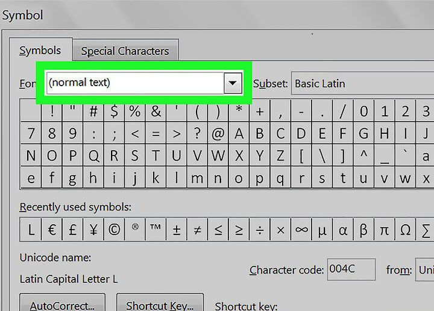Choose the Greek letter pi symbol
The width and height of the screenshot is (434, 311).
click(x=384, y=230)
